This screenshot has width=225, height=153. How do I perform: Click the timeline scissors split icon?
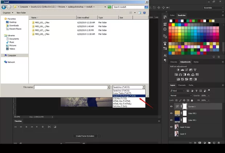(x=49, y=127)
